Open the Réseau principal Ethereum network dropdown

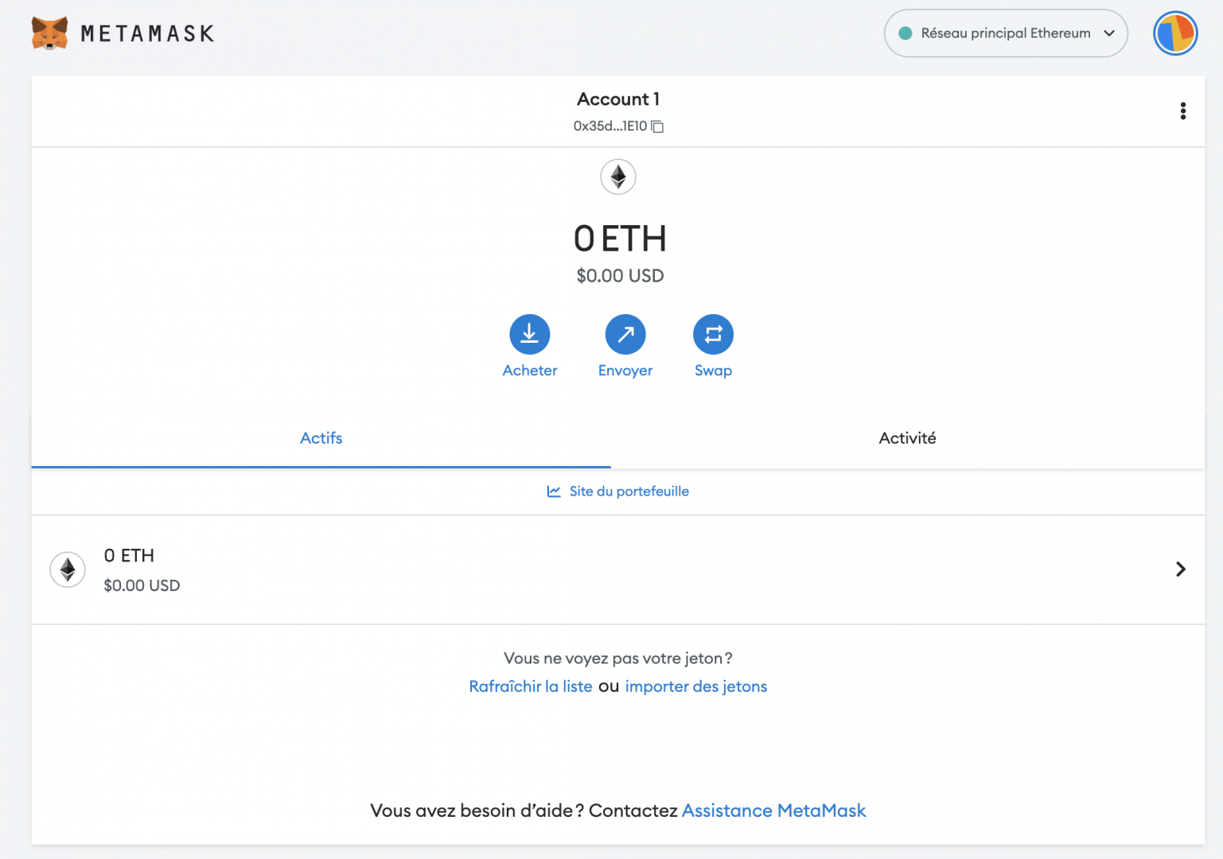(1006, 33)
